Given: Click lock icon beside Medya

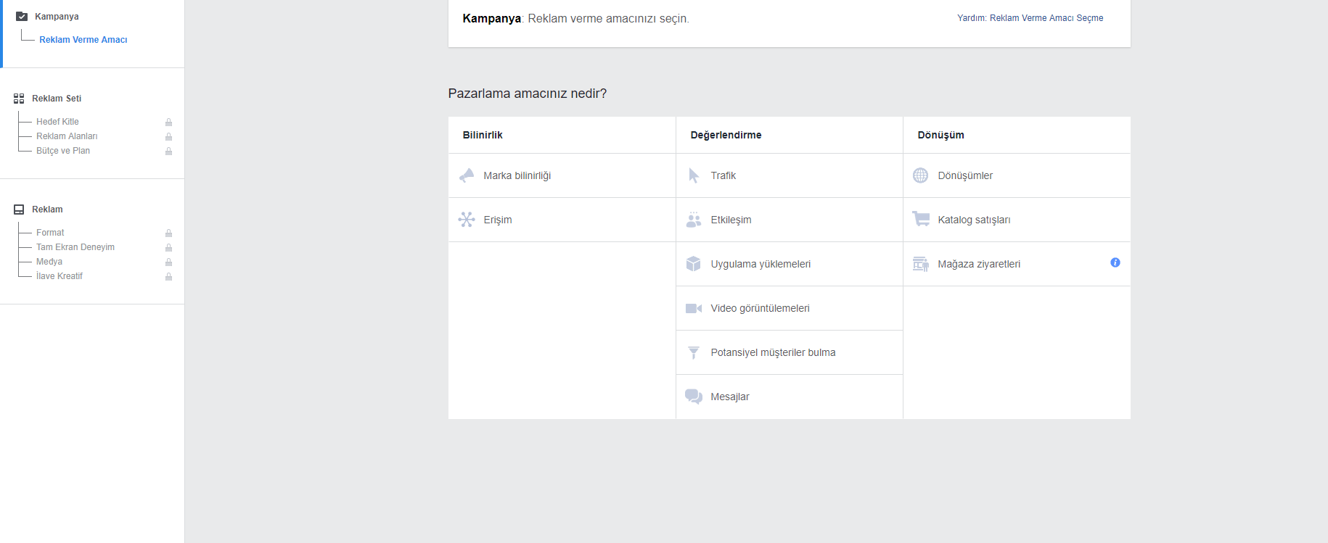Looking at the screenshot, I should 168,262.
